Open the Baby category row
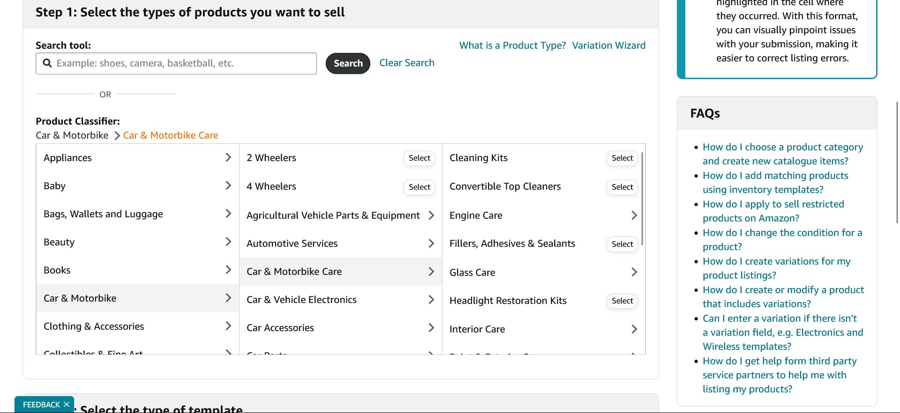The image size is (900, 413). [x=138, y=186]
